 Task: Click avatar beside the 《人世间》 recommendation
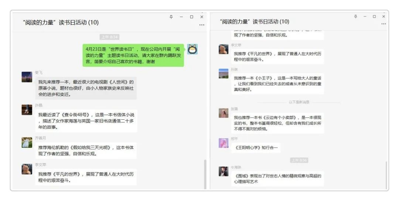[27, 77]
